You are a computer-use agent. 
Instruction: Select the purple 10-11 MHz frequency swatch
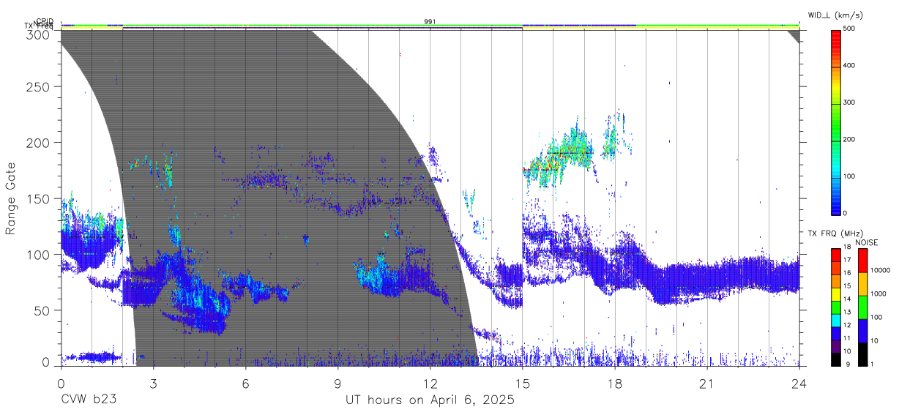(x=835, y=345)
